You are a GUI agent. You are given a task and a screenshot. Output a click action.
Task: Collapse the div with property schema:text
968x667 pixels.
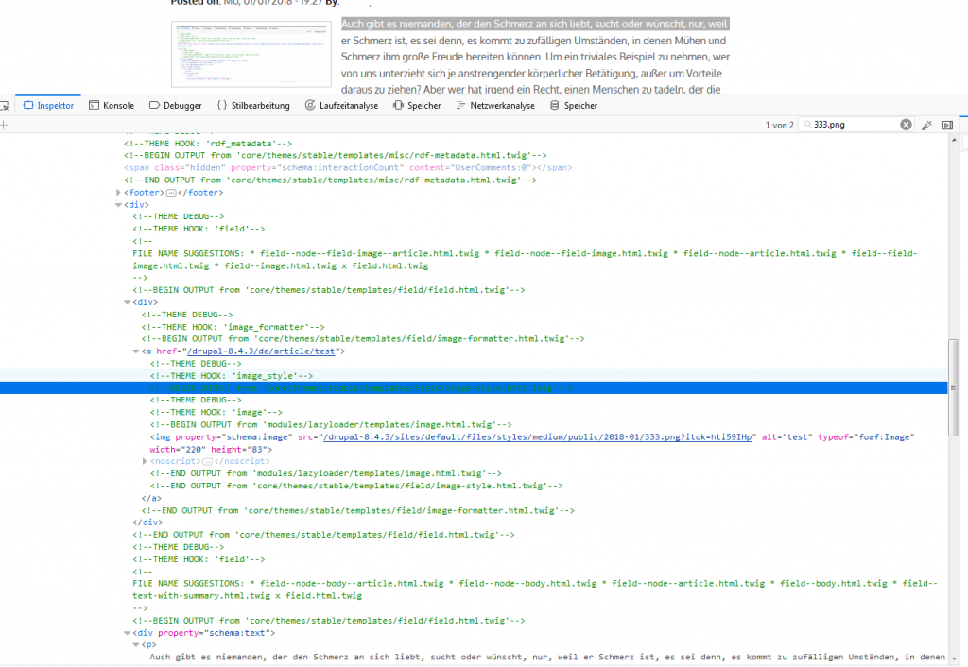click(128, 633)
